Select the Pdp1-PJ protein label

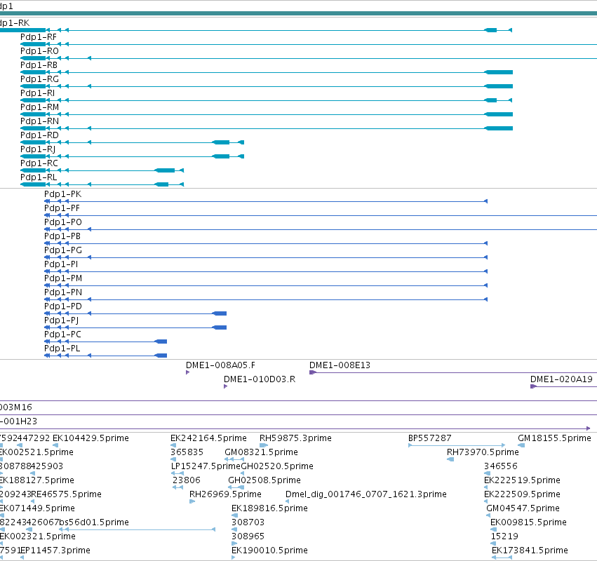point(62,320)
